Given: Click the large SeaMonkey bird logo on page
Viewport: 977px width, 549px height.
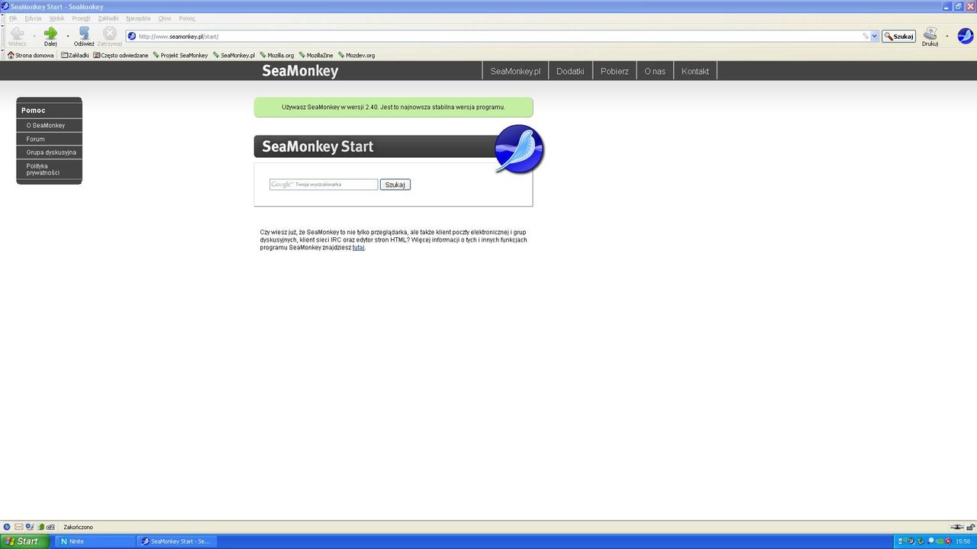Looking at the screenshot, I should [x=519, y=149].
